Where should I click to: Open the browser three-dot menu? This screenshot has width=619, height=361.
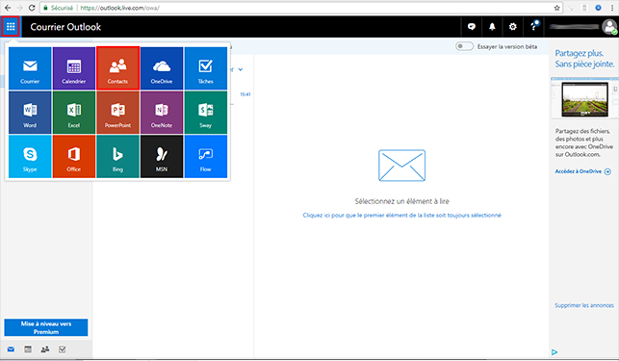point(612,8)
